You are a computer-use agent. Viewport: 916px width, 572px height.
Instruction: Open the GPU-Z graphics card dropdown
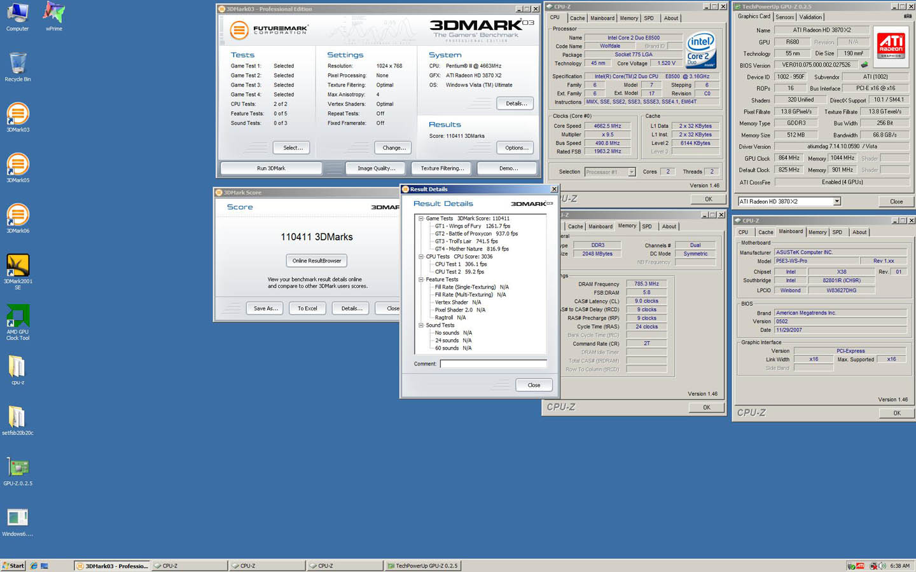837,201
